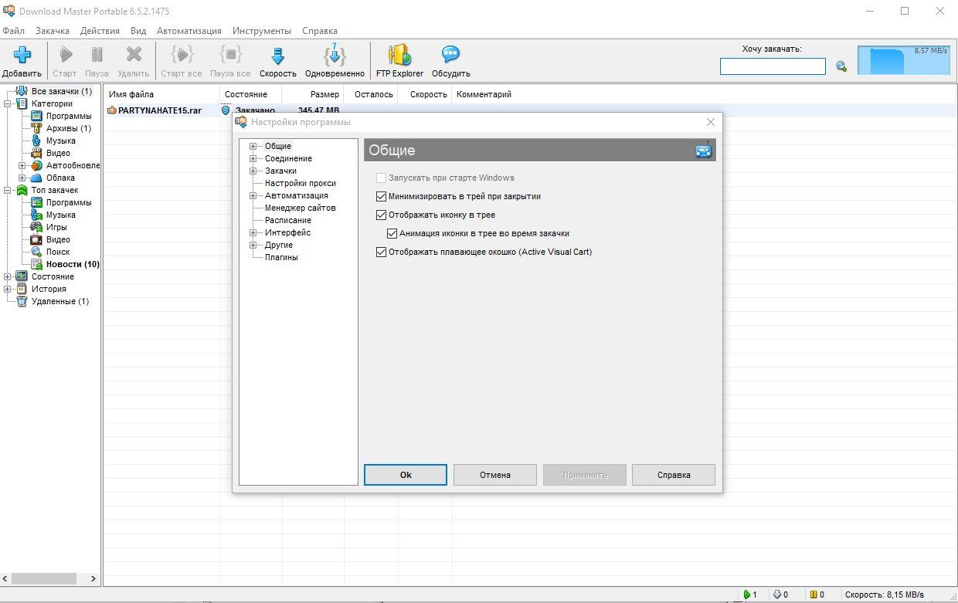Select the Программы category under Категории
This screenshot has height=603, width=958.
[68, 116]
